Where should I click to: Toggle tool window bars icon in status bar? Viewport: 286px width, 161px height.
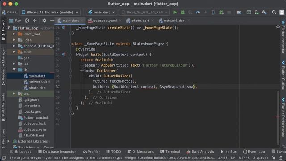click(4, 158)
